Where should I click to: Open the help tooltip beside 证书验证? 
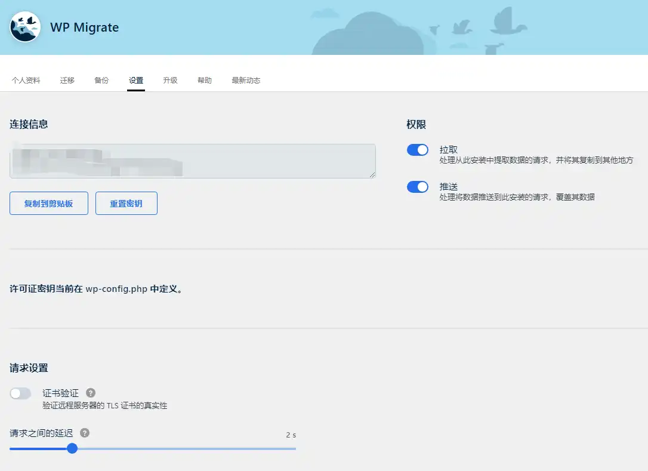pyautogui.click(x=90, y=393)
